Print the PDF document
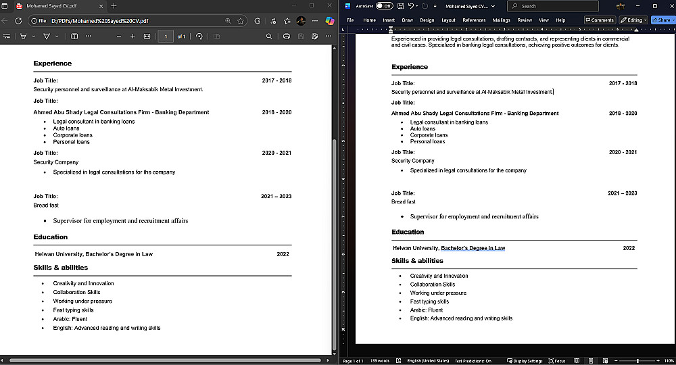This screenshot has width=676, height=365. (286, 36)
